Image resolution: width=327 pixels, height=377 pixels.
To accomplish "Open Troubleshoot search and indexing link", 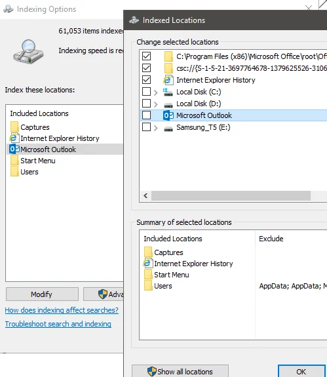I will point(58,324).
